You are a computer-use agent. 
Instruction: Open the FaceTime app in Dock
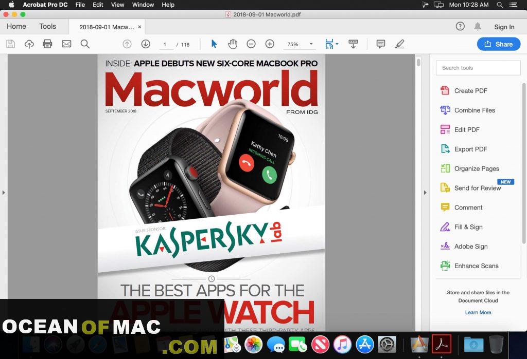point(298,345)
